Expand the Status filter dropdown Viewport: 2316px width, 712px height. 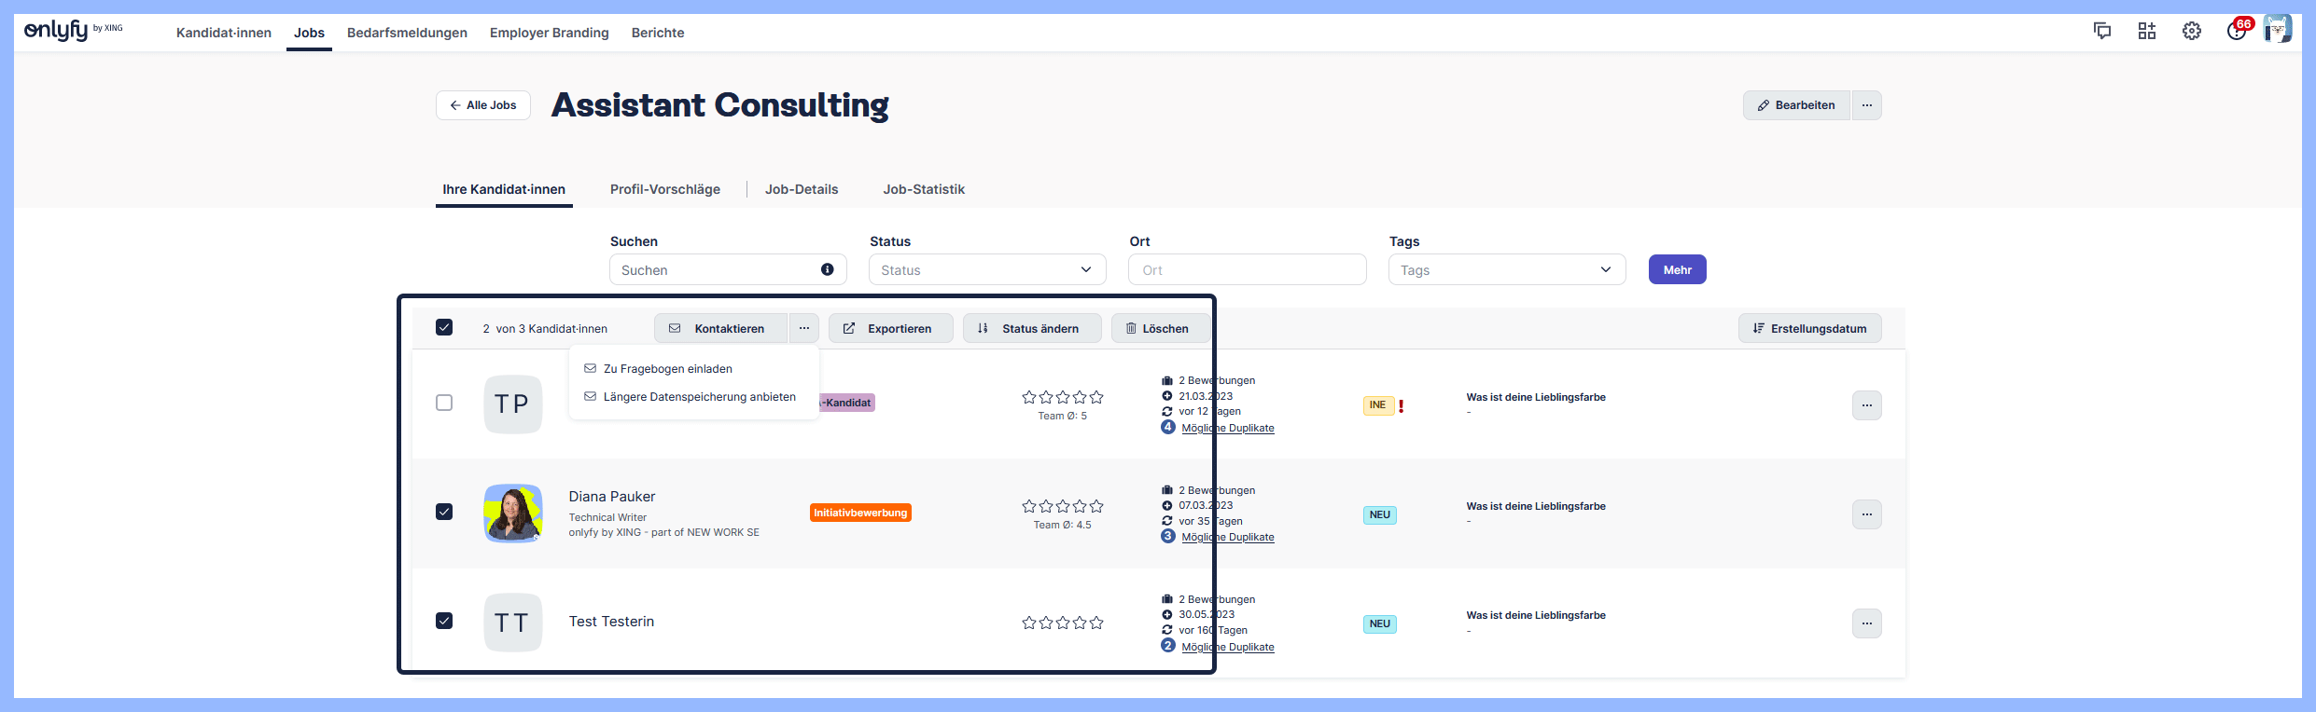coord(986,269)
